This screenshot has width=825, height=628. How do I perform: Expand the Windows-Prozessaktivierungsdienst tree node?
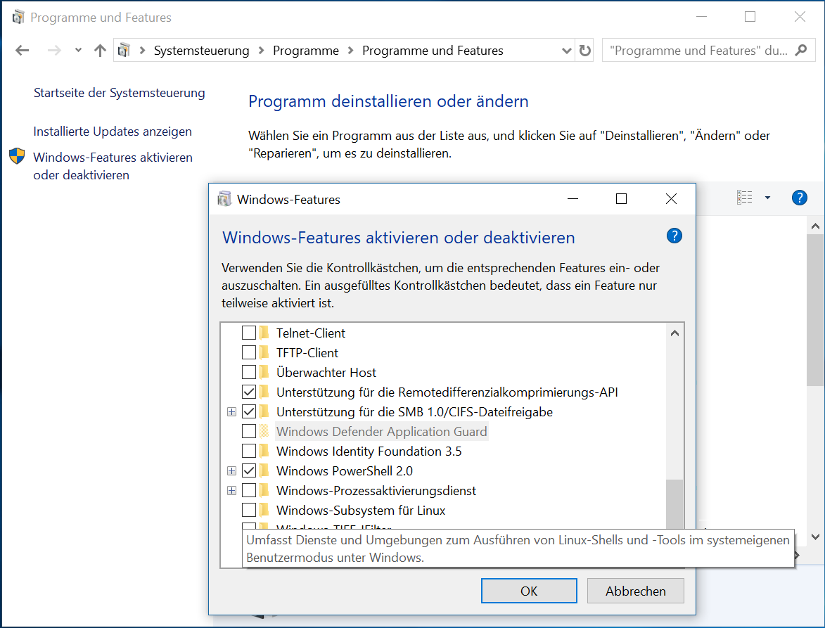[x=231, y=491]
